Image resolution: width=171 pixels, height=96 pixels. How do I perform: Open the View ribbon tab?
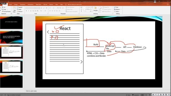pos(56,5)
